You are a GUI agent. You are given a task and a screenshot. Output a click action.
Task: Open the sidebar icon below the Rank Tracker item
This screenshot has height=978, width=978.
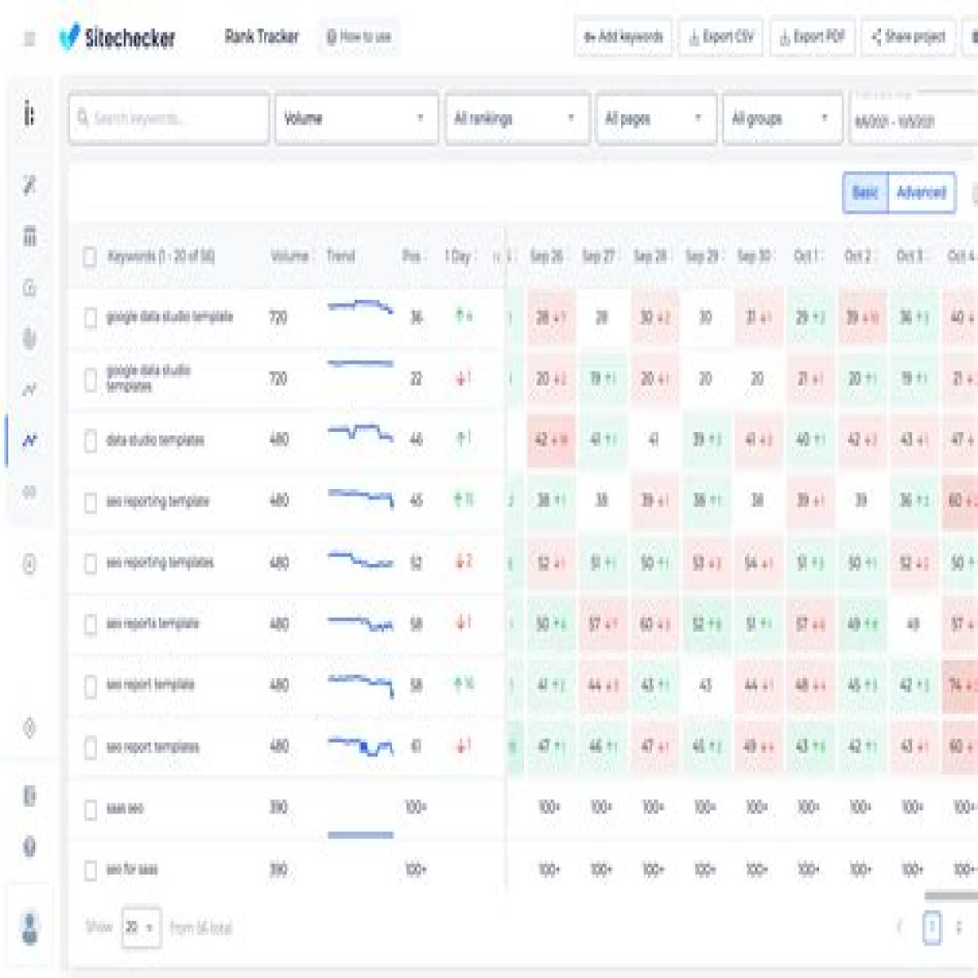tap(29, 491)
